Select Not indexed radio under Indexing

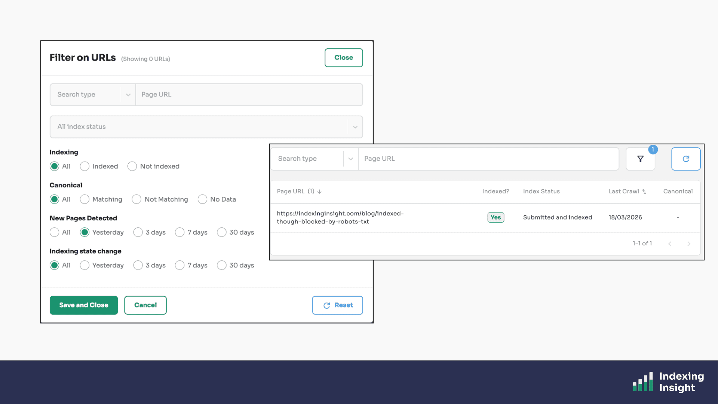click(132, 166)
